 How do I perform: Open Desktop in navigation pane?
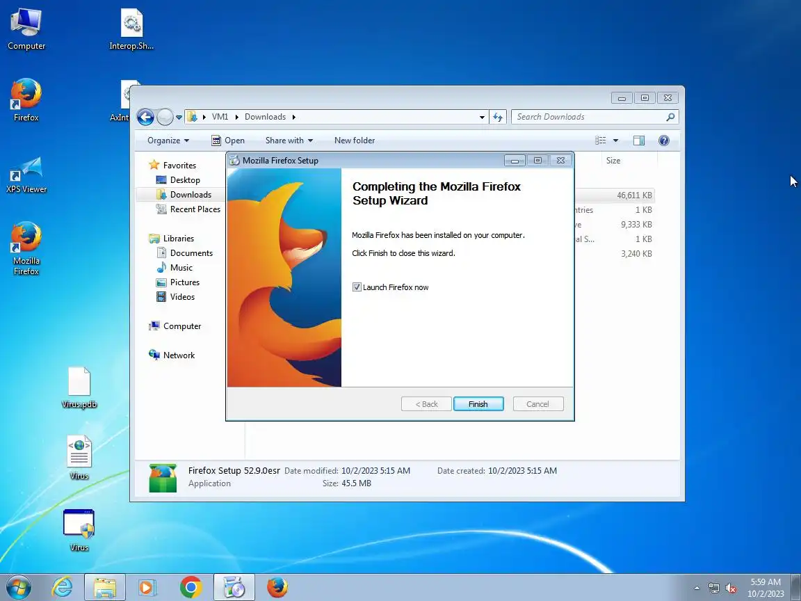pos(185,180)
